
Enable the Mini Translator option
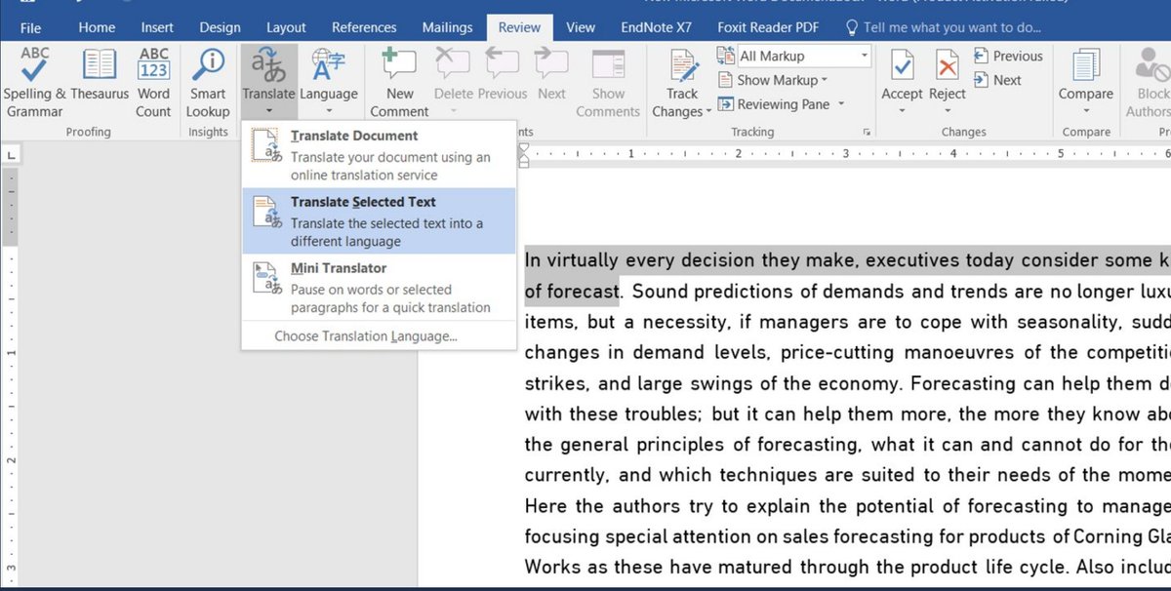[x=380, y=287]
